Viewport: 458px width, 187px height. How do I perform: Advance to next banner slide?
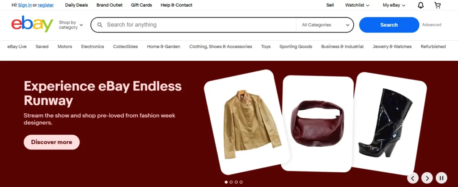(x=427, y=178)
